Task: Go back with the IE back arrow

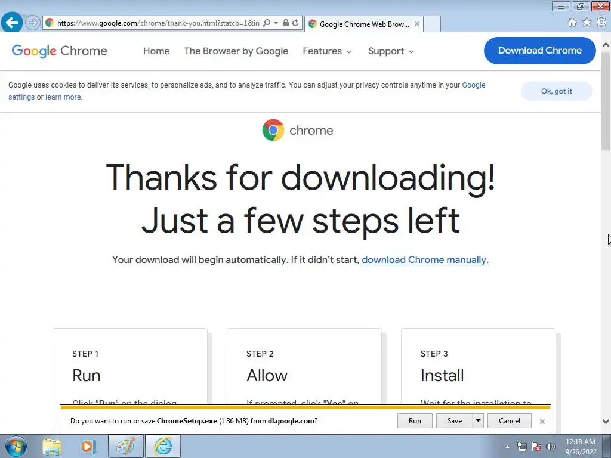Action: pyautogui.click(x=12, y=23)
